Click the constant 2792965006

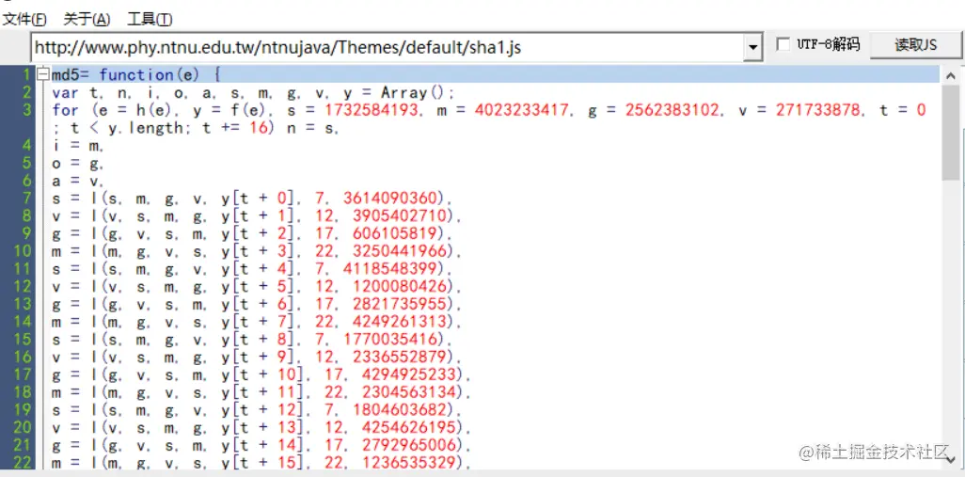point(410,444)
